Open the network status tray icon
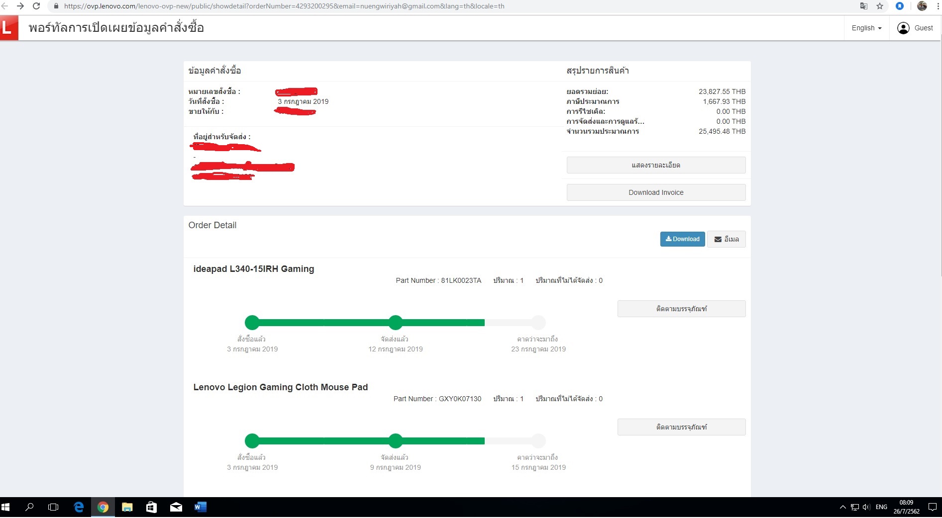 coord(855,507)
